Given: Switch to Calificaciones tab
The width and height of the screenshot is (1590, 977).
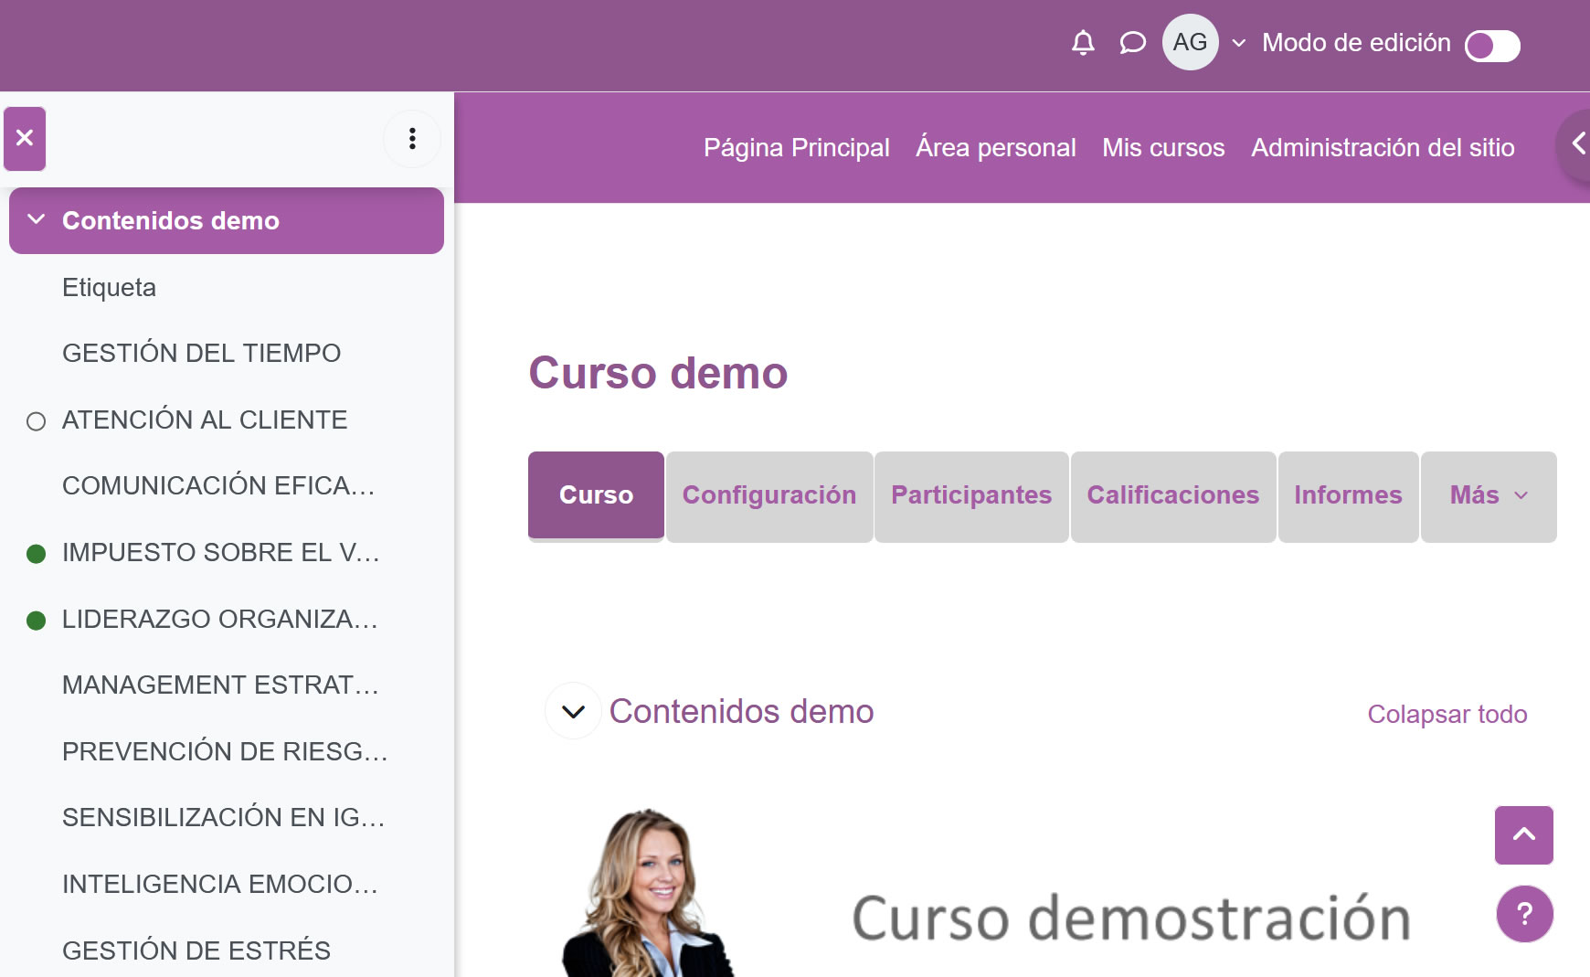Looking at the screenshot, I should pos(1173,495).
